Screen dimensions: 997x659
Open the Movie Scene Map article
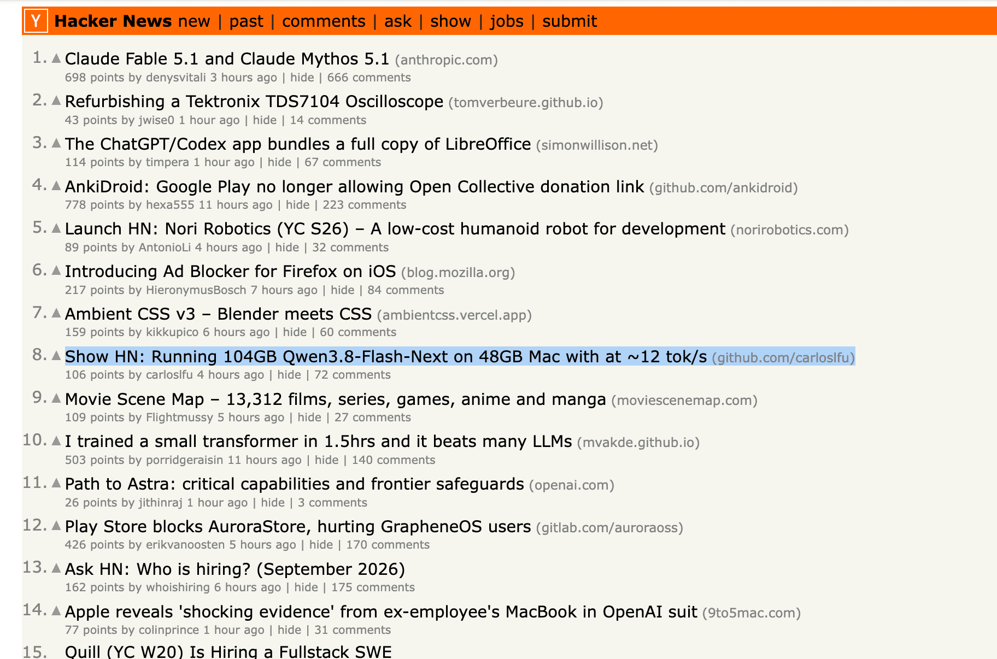(x=336, y=399)
